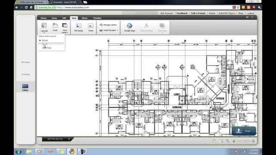The image size is (276, 155).
Task: Open the Blog link
Action: point(241,13)
